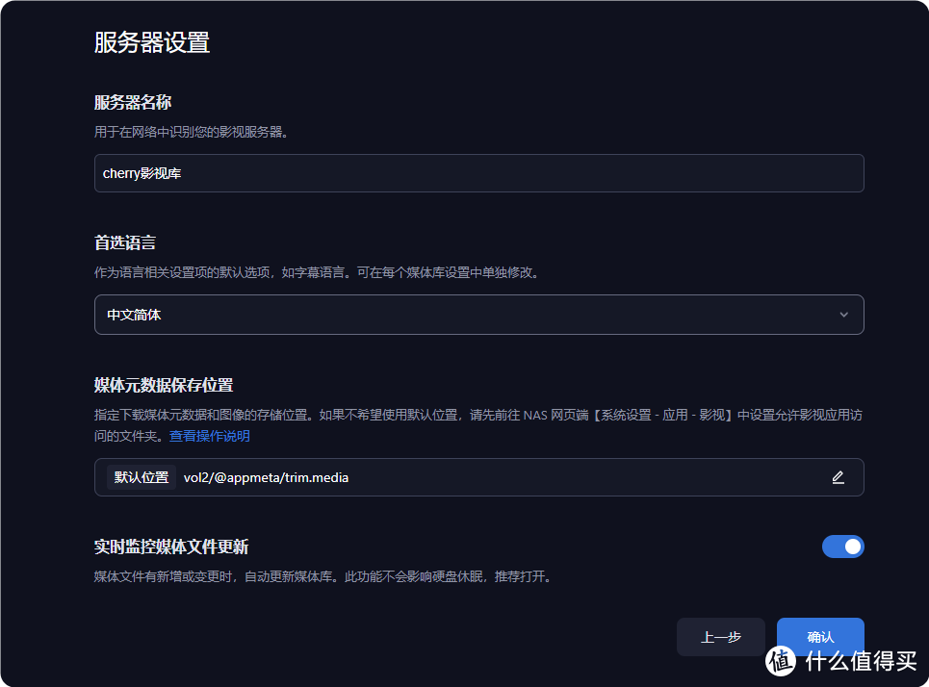Click the 值 watermark logo icon
Image resolution: width=929 pixels, height=687 pixels.
782,659
